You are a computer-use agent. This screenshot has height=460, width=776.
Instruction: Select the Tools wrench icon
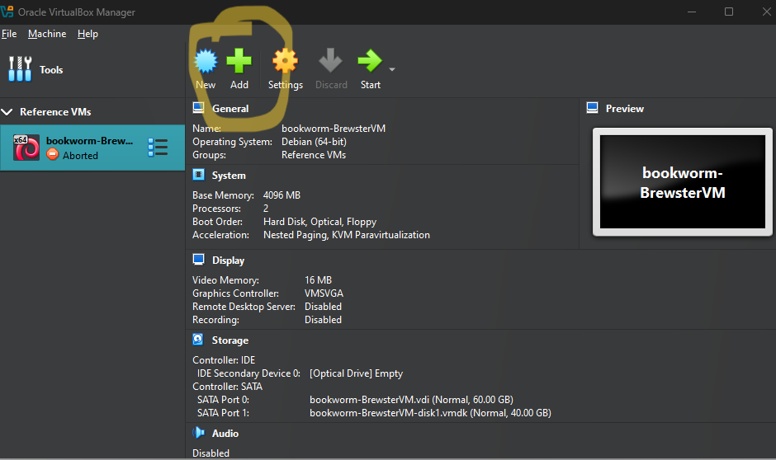[21, 68]
